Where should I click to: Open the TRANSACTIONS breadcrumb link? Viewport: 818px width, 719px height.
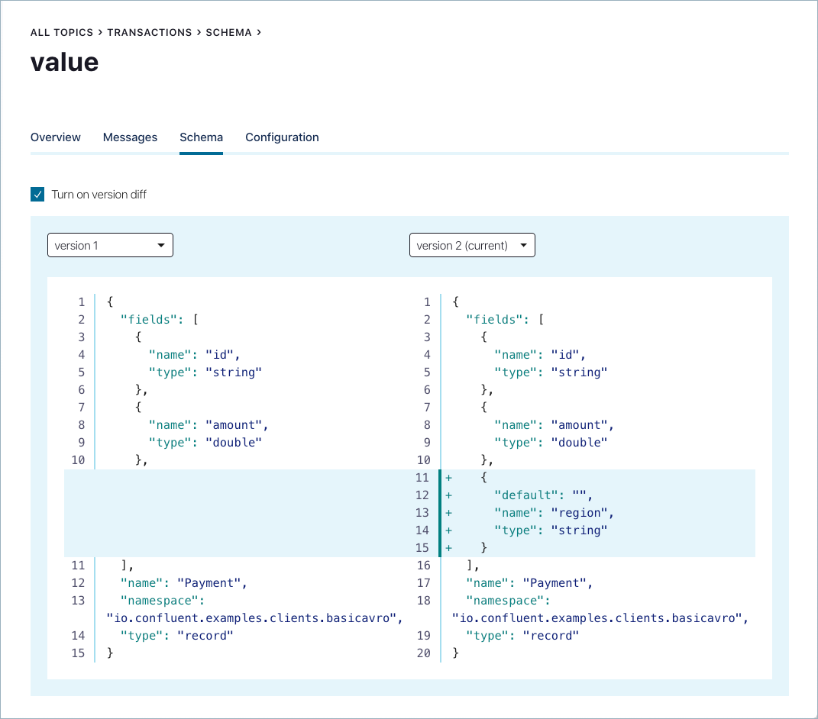click(x=150, y=32)
